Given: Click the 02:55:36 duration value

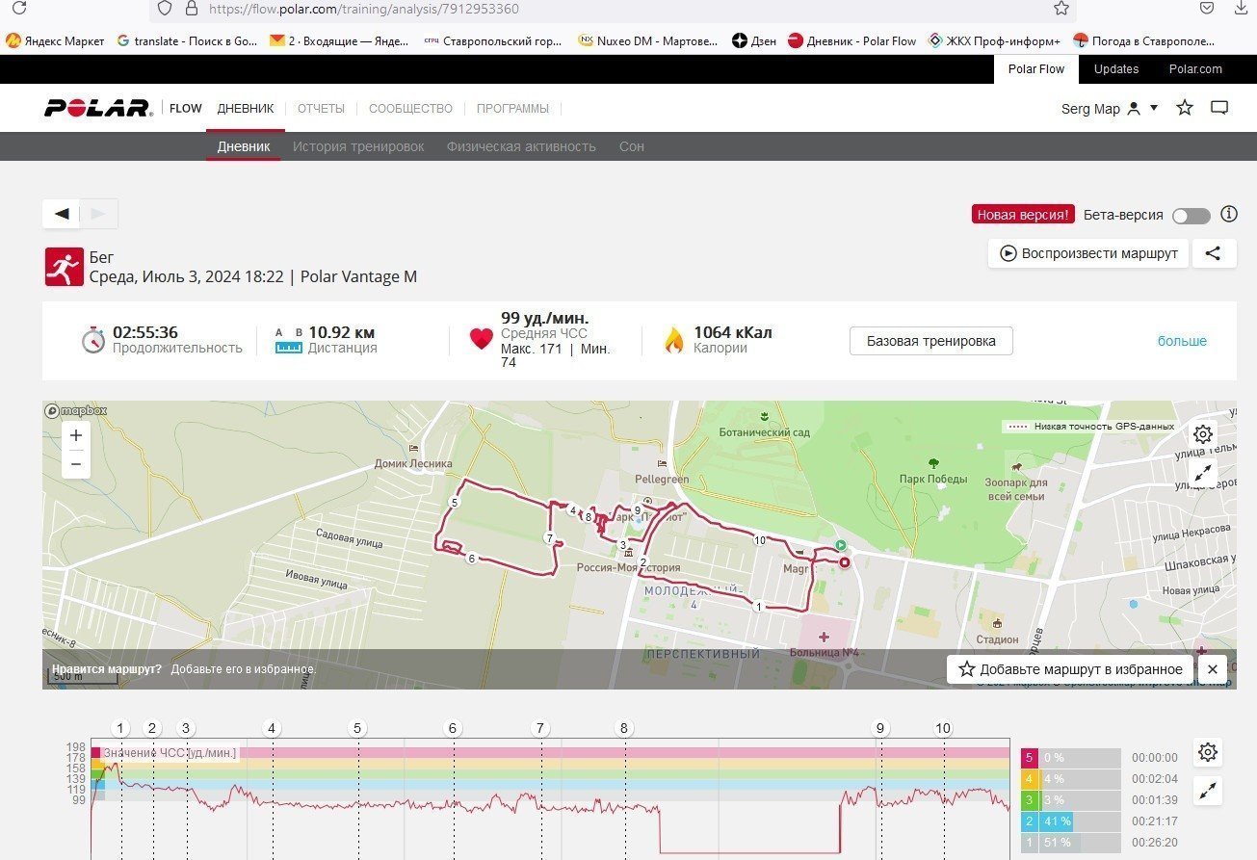Looking at the screenshot, I should [145, 333].
